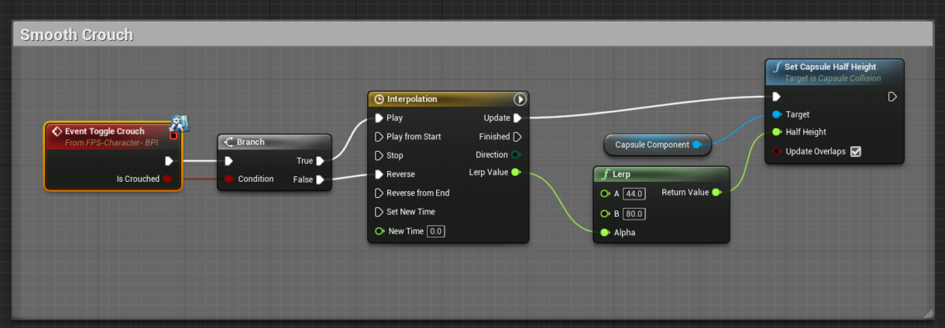Click the Set Capsule Half Height function icon
This screenshot has height=328, width=945.
coord(777,67)
